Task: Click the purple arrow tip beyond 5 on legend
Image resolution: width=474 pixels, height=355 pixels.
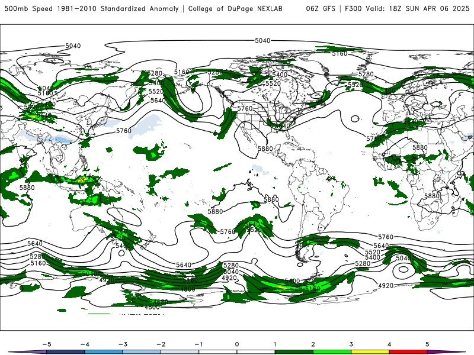Action: coord(446,352)
